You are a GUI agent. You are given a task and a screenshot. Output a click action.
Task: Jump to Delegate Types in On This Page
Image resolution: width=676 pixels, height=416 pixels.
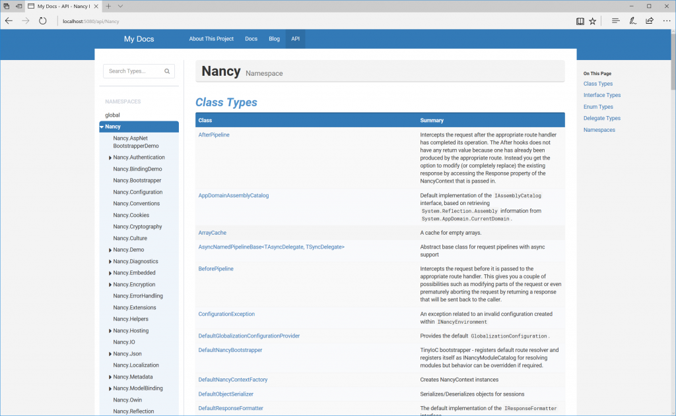[x=602, y=118]
